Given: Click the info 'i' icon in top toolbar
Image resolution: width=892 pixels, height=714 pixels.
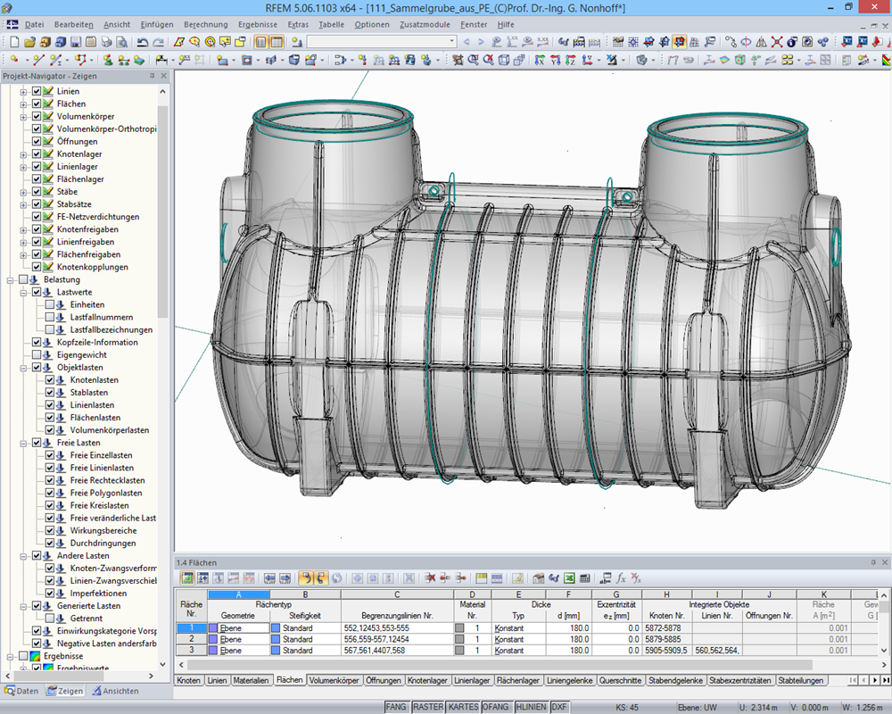Looking at the screenshot, I should 791,42.
